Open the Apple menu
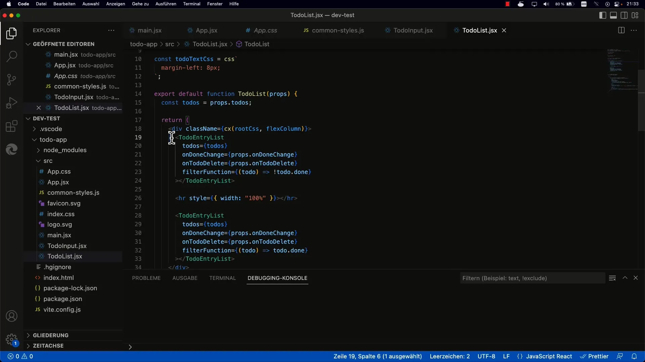 (x=9, y=4)
